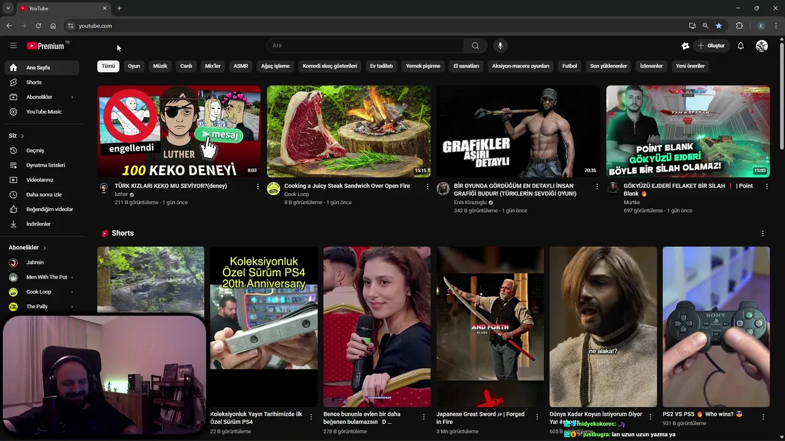Viewport: 785px width, 441px height.
Task: Go back in Chrome
Action: click(9, 26)
